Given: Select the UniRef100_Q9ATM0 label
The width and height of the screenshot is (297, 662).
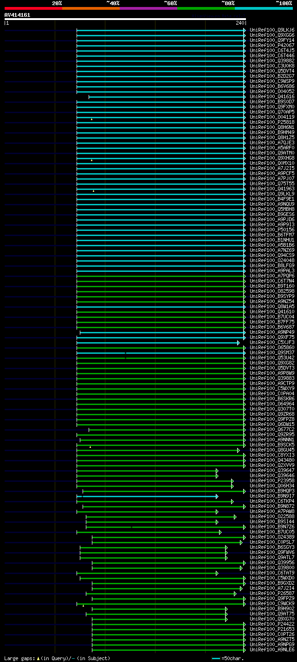Looking at the screenshot, I should [272, 153].
